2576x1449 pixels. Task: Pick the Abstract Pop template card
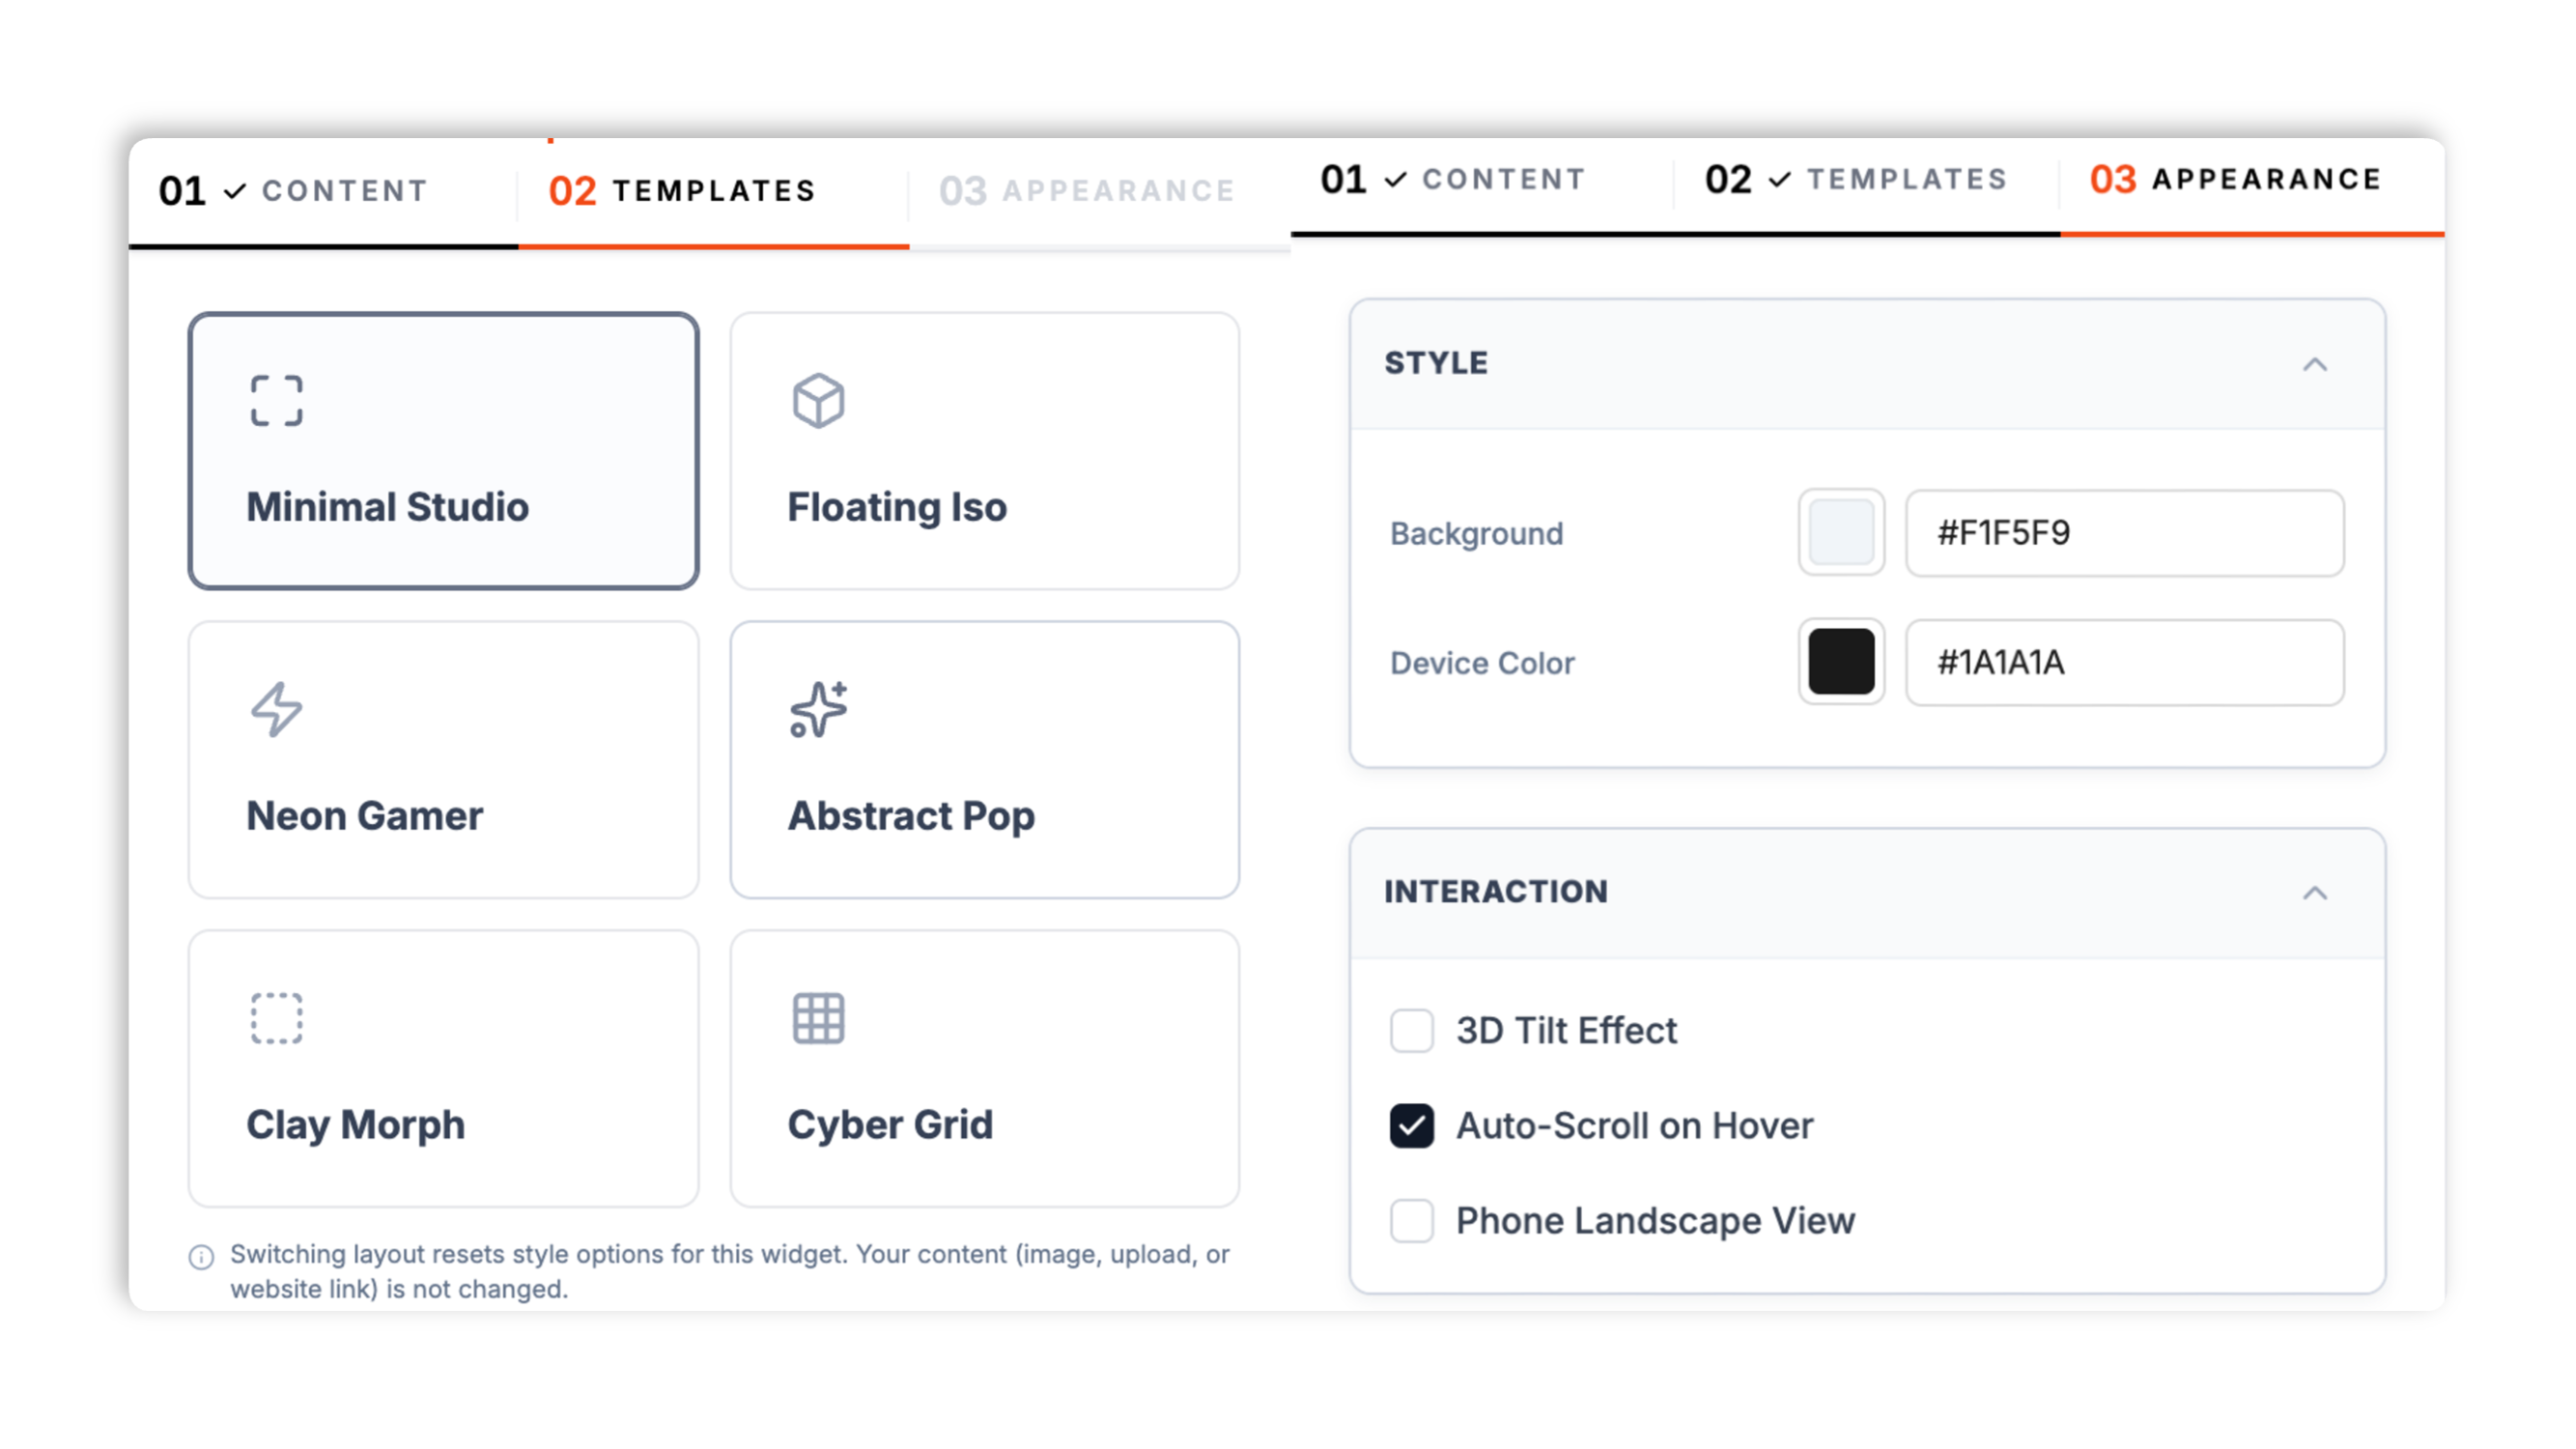pos(985,760)
